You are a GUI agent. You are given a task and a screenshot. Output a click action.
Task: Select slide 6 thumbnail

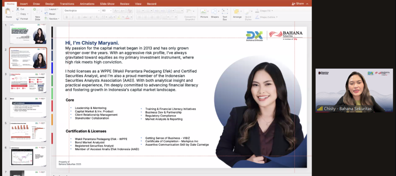[28, 156]
